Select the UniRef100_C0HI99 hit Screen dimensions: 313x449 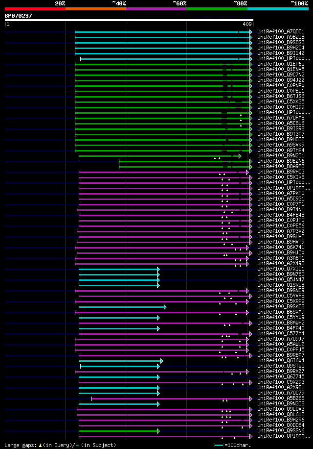pyautogui.click(x=281, y=107)
